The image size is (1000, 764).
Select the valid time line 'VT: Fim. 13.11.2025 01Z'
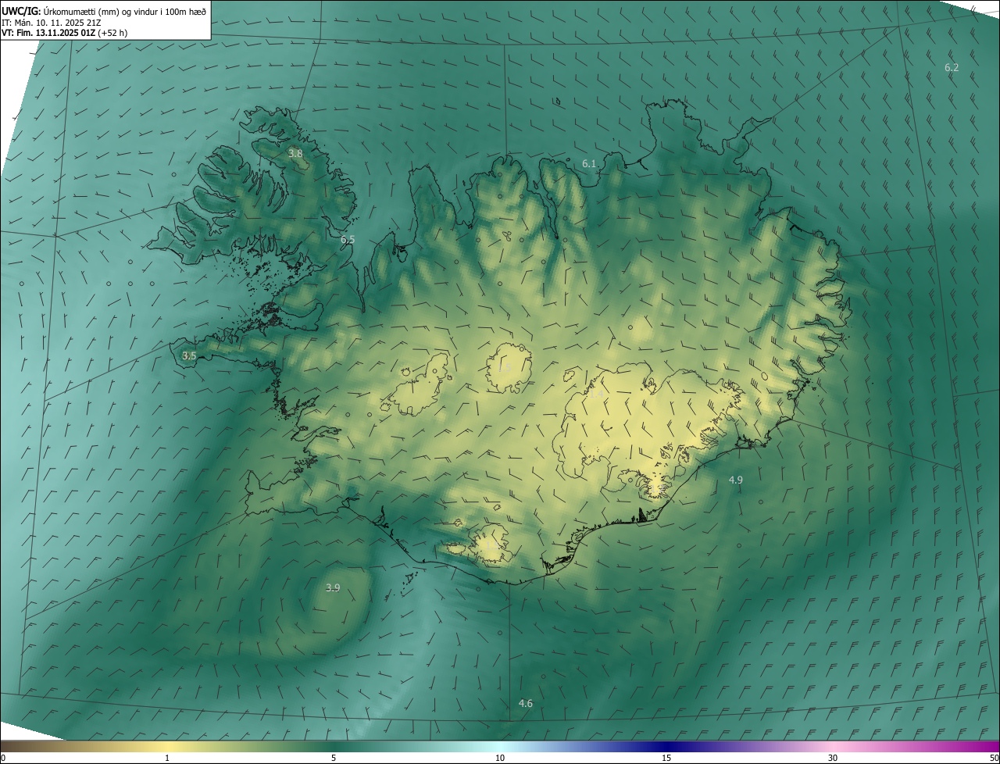pyautogui.click(x=64, y=33)
